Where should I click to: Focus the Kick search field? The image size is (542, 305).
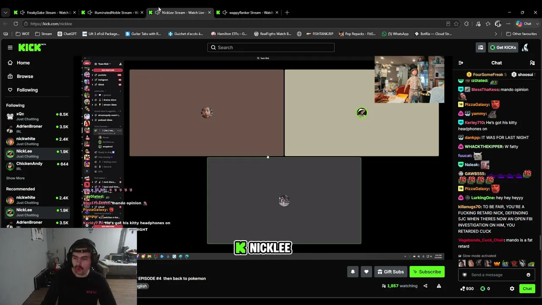271,47
